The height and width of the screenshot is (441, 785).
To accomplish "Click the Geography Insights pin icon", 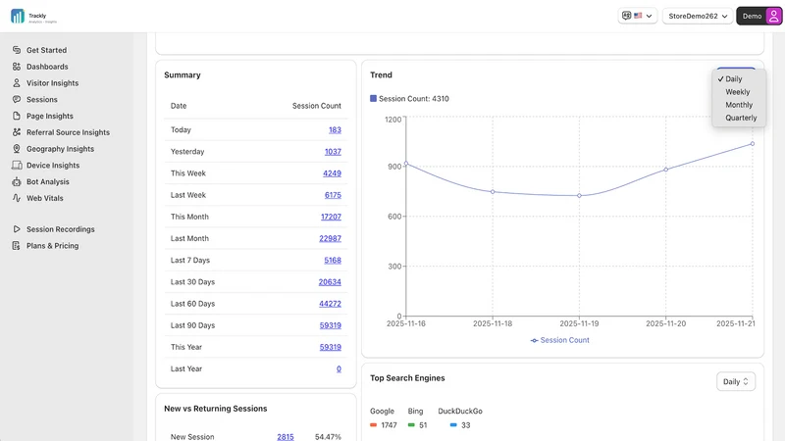I will coord(17,149).
